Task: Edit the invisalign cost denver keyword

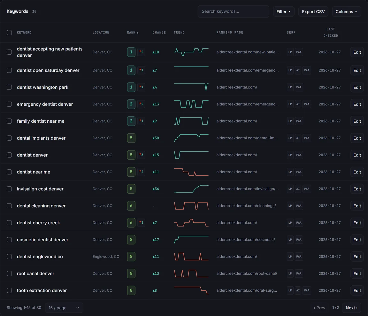Action: (357, 189)
